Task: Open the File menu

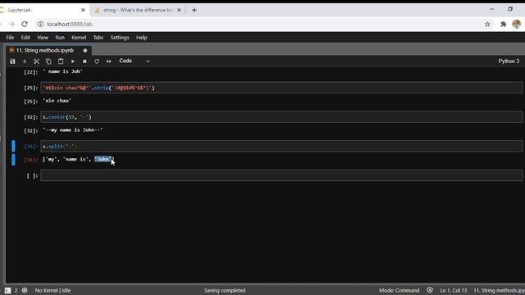Action: pyautogui.click(x=10, y=38)
